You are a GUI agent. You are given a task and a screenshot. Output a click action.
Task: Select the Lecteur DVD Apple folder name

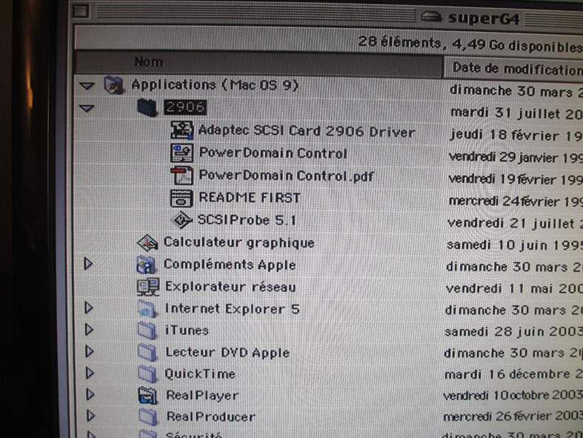click(x=227, y=353)
